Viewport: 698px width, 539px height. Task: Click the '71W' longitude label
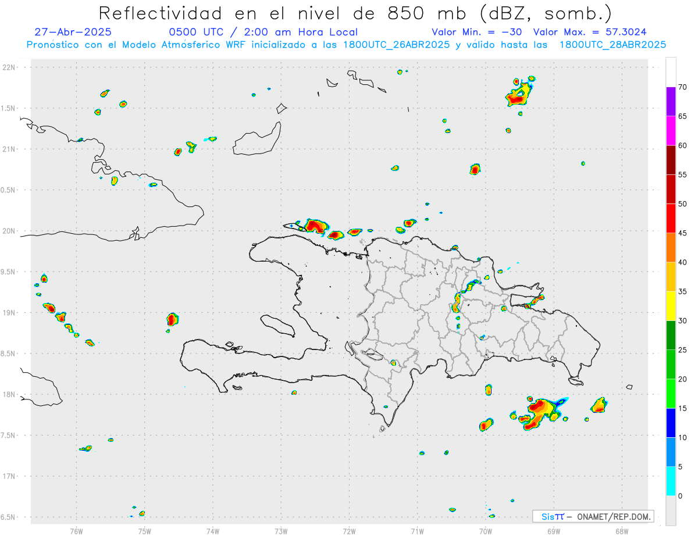(417, 531)
